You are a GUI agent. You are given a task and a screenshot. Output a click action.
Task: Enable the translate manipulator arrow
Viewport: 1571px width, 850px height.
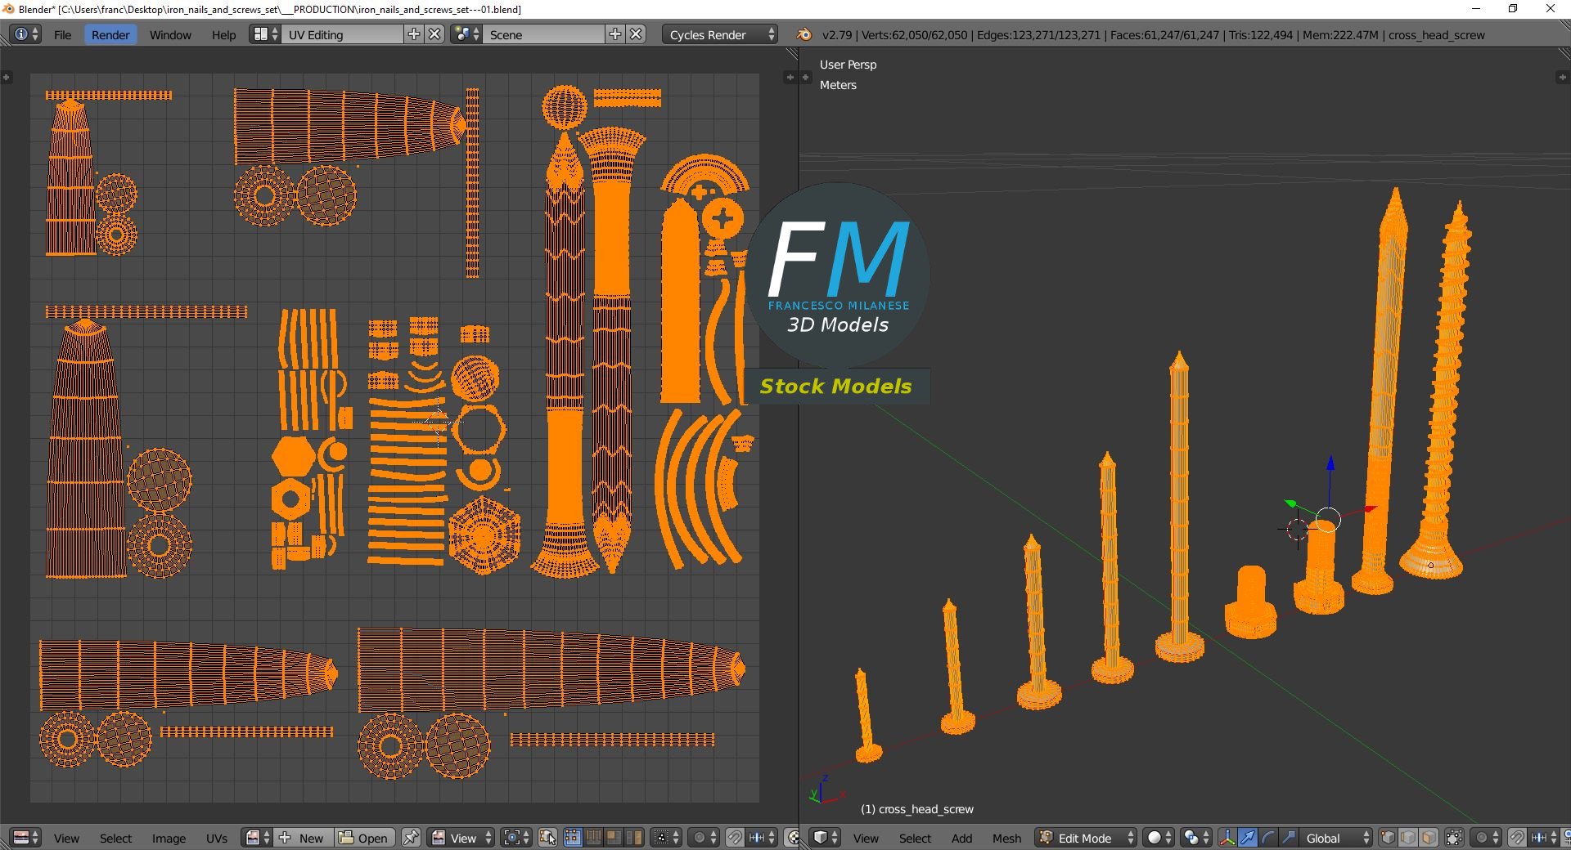pos(1248,838)
